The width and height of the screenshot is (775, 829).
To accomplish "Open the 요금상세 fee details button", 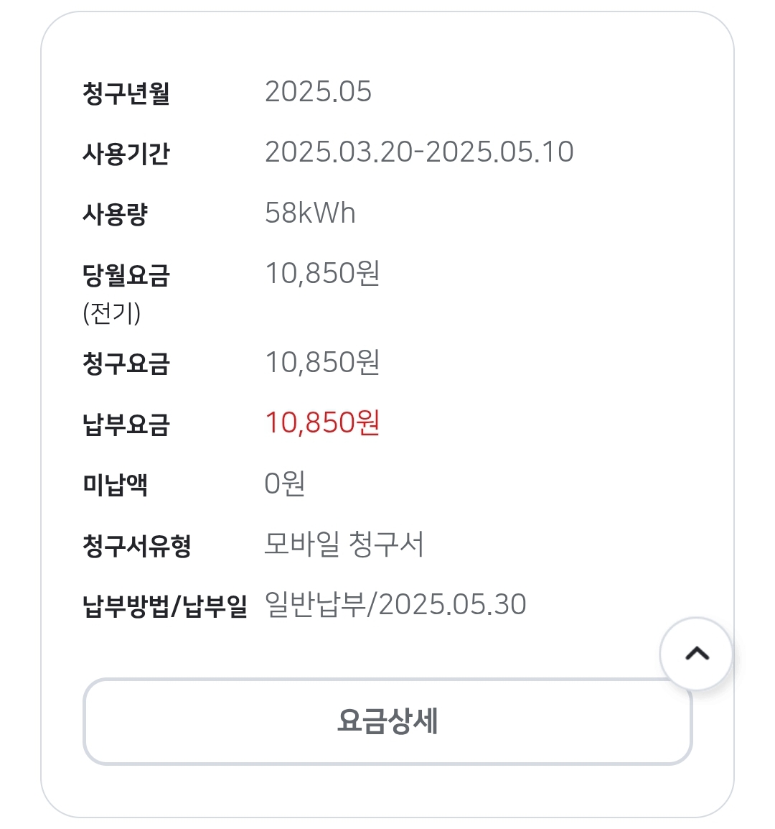I will pos(387,721).
